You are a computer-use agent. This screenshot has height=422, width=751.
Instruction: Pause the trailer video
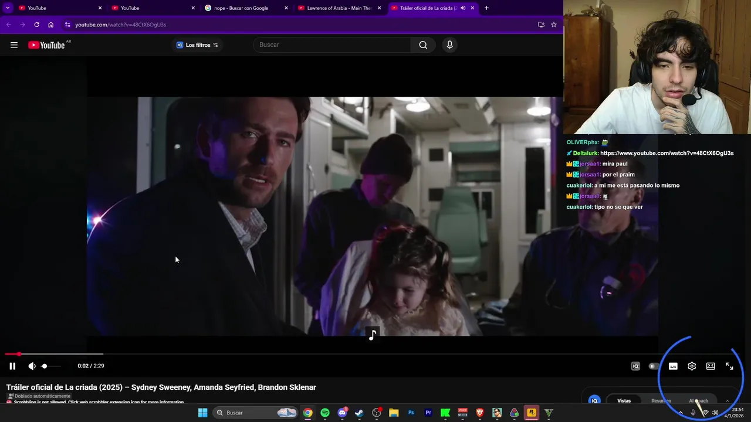point(12,366)
